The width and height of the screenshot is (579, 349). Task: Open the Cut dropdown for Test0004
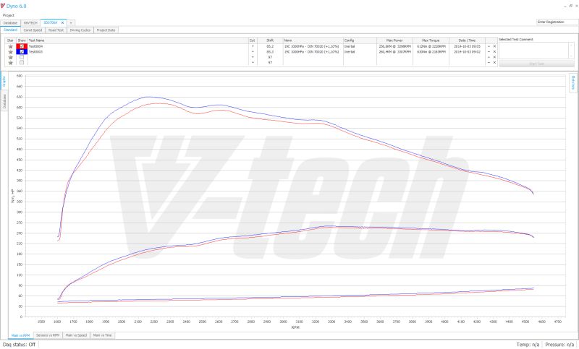(253, 46)
